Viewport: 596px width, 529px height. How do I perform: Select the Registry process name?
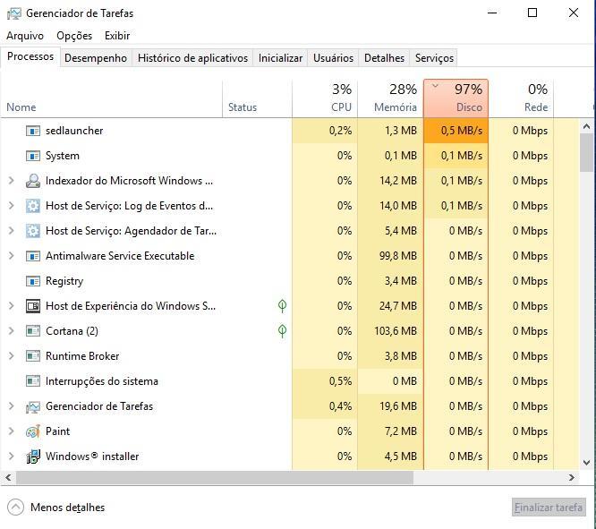[64, 281]
